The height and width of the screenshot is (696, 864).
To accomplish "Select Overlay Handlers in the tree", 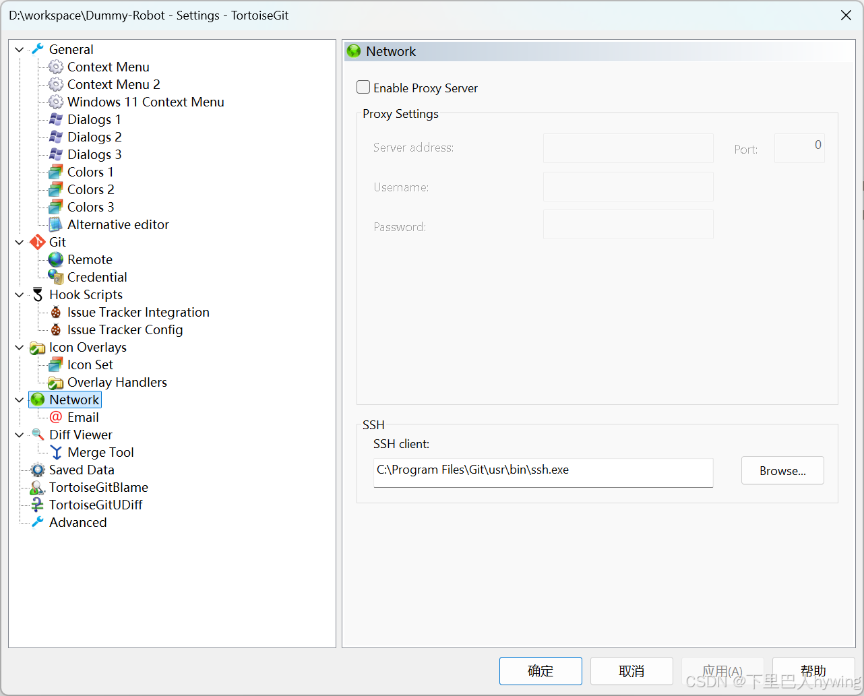I will [117, 382].
